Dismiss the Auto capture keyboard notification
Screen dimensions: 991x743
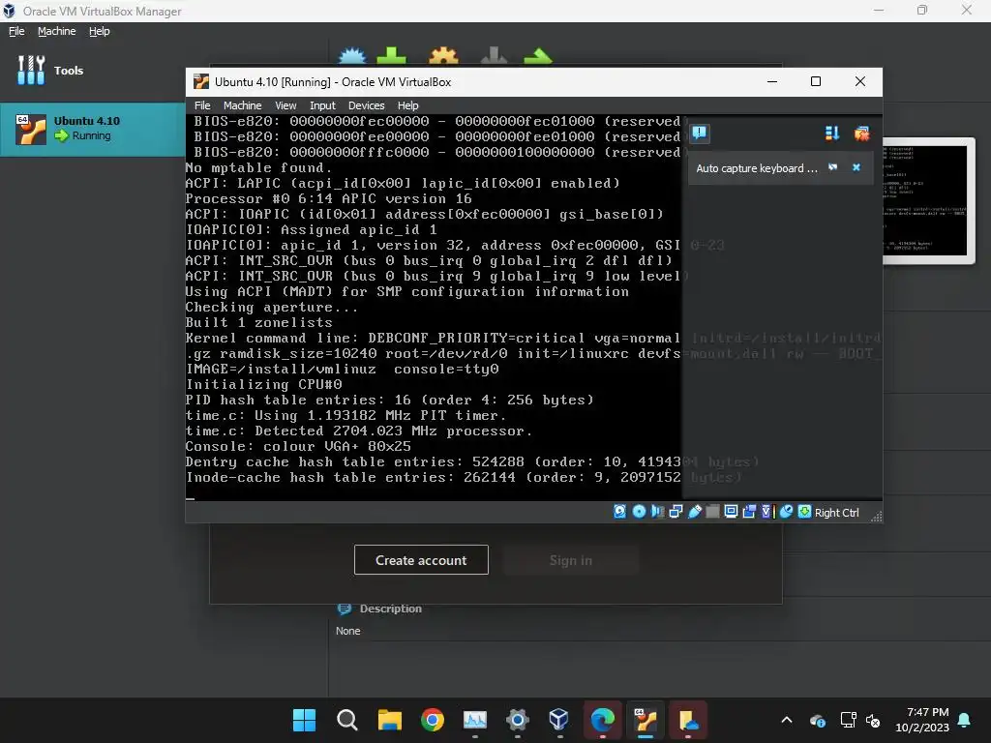coord(856,167)
